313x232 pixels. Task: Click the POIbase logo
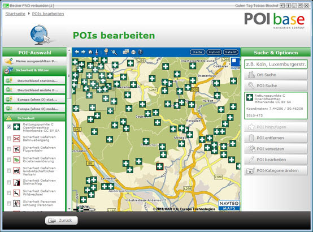(x=275, y=20)
